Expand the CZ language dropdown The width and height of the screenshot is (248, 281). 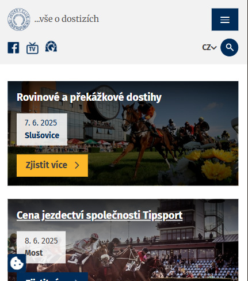point(209,47)
